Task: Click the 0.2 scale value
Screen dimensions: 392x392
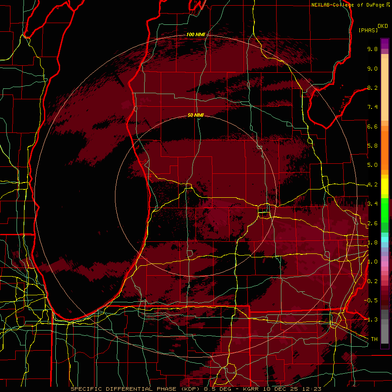Action: 372,281
